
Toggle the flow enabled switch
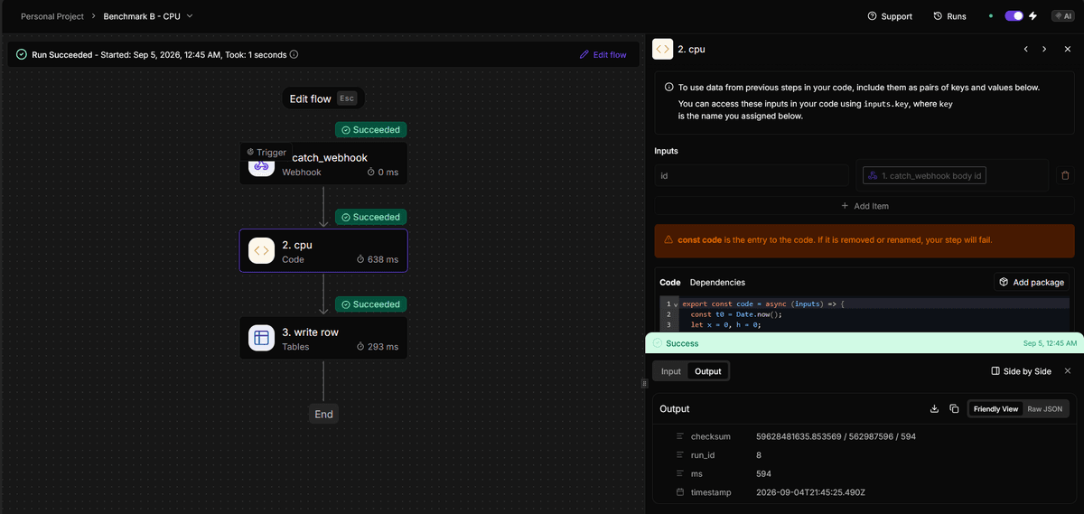pos(1014,16)
